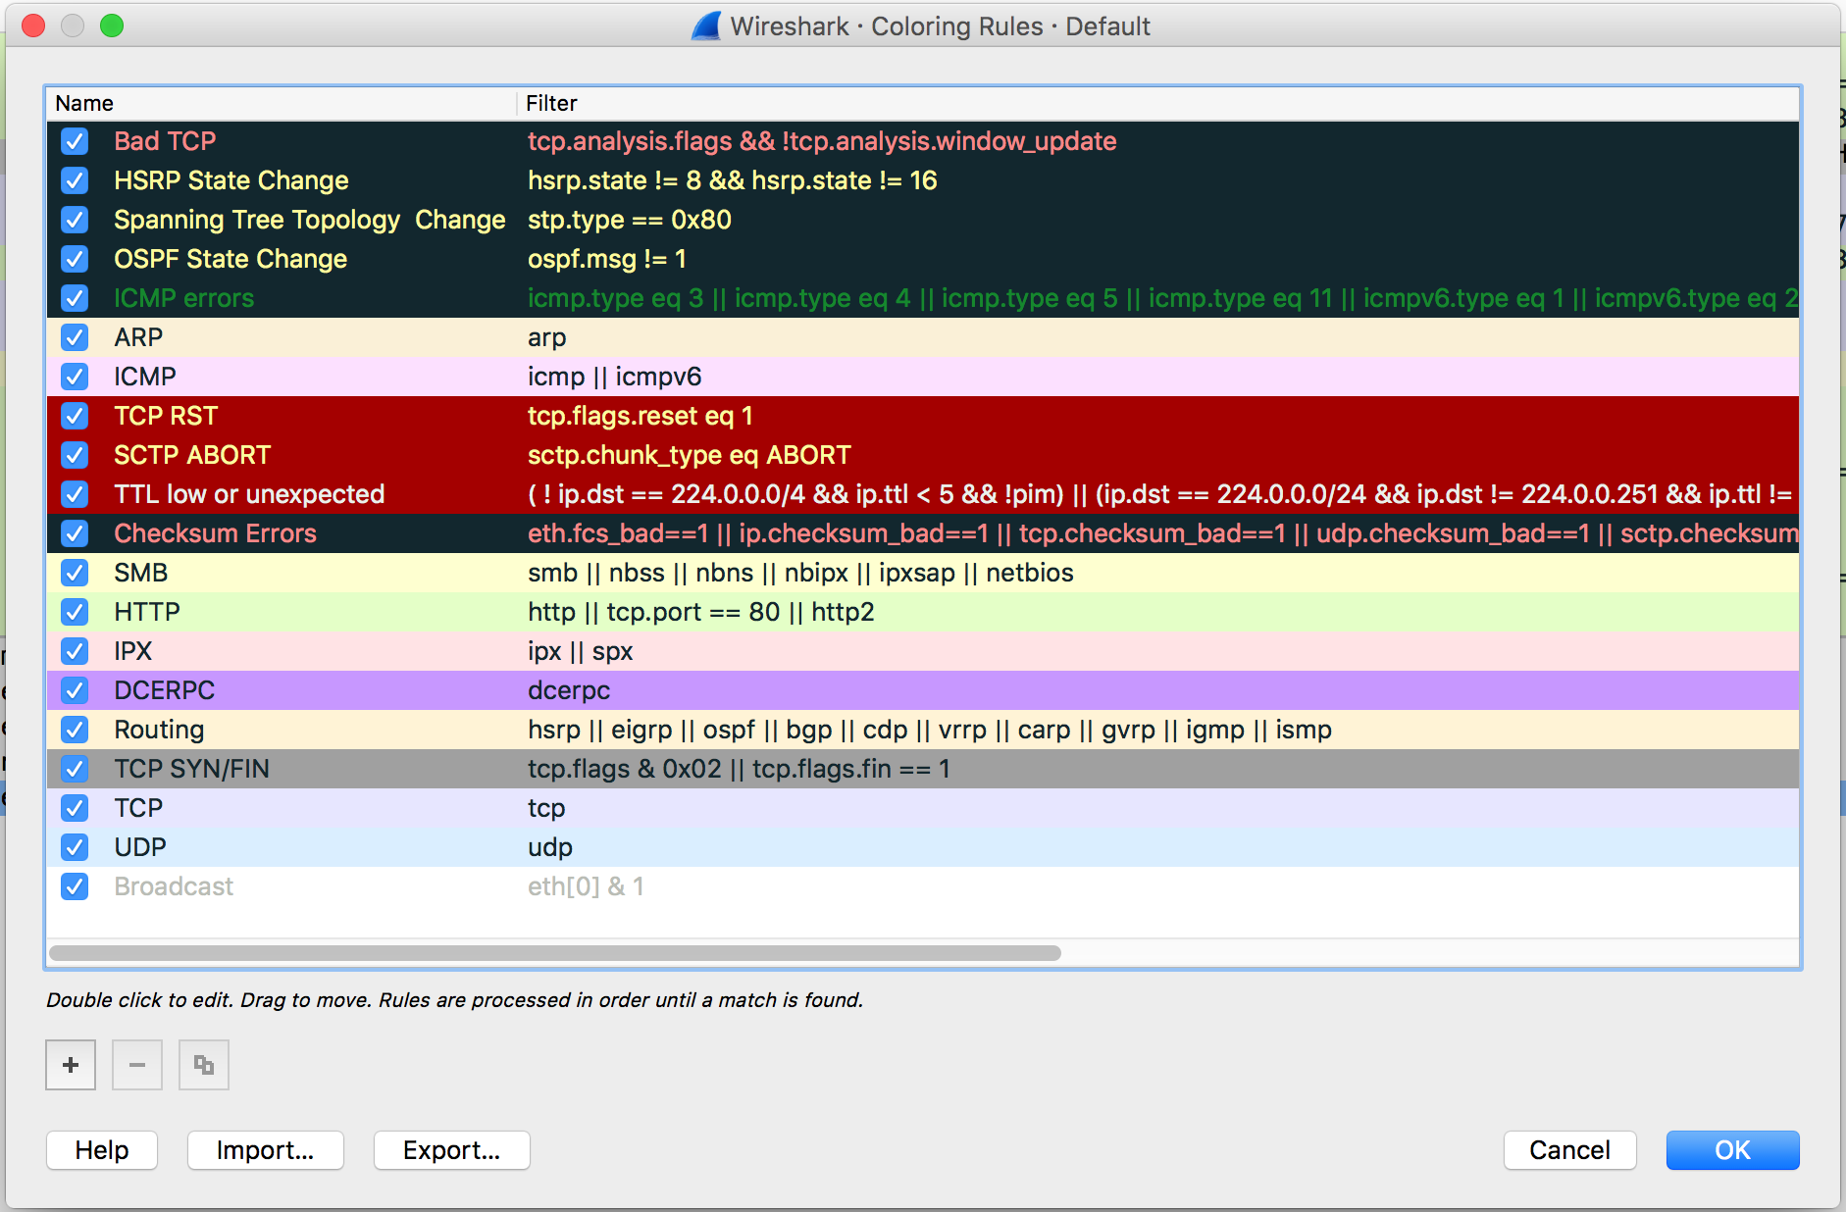Toggle the Broadcast rule checkbox
The width and height of the screenshot is (1846, 1212).
tap(75, 886)
